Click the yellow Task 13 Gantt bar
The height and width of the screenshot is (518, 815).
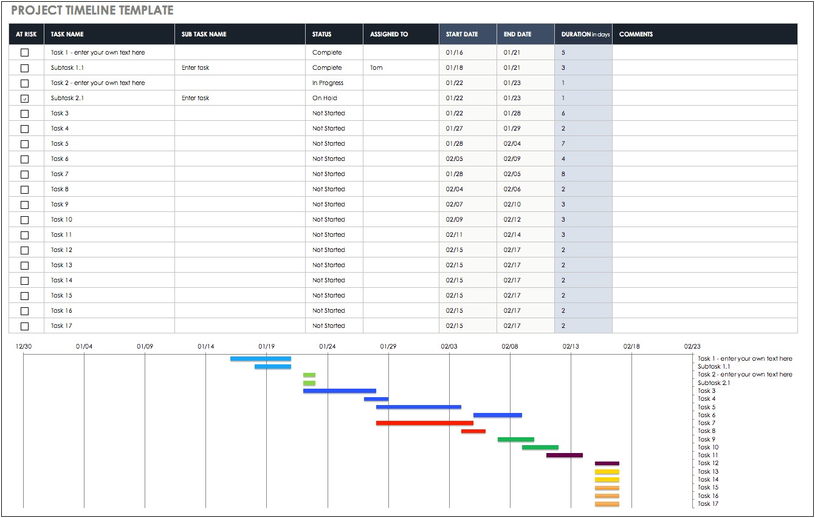607,471
